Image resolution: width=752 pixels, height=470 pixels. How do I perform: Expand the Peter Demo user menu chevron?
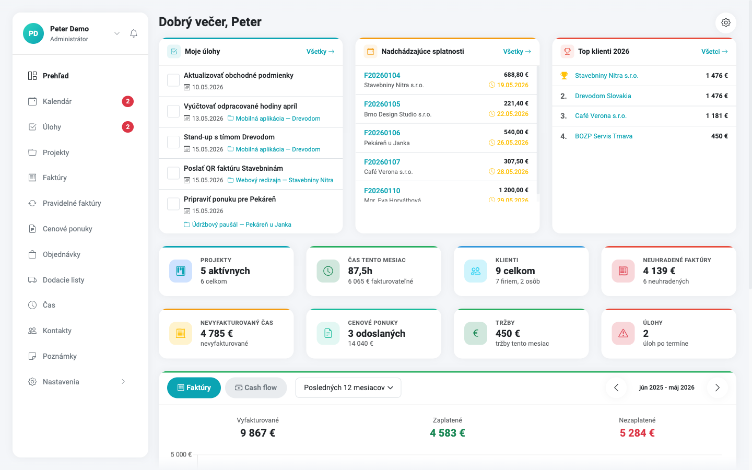117,33
